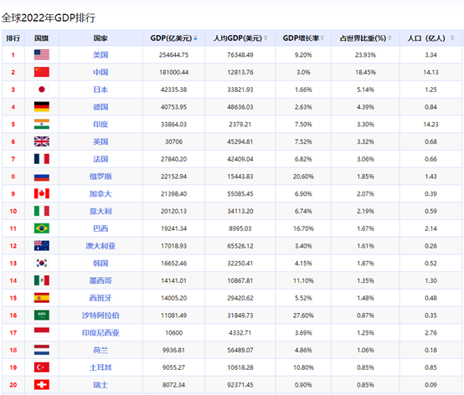The image size is (464, 395).
Task: Select population value 2.76
Action: pos(430,332)
